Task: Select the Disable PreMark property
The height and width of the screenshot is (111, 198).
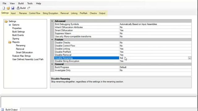Action: point(87,52)
